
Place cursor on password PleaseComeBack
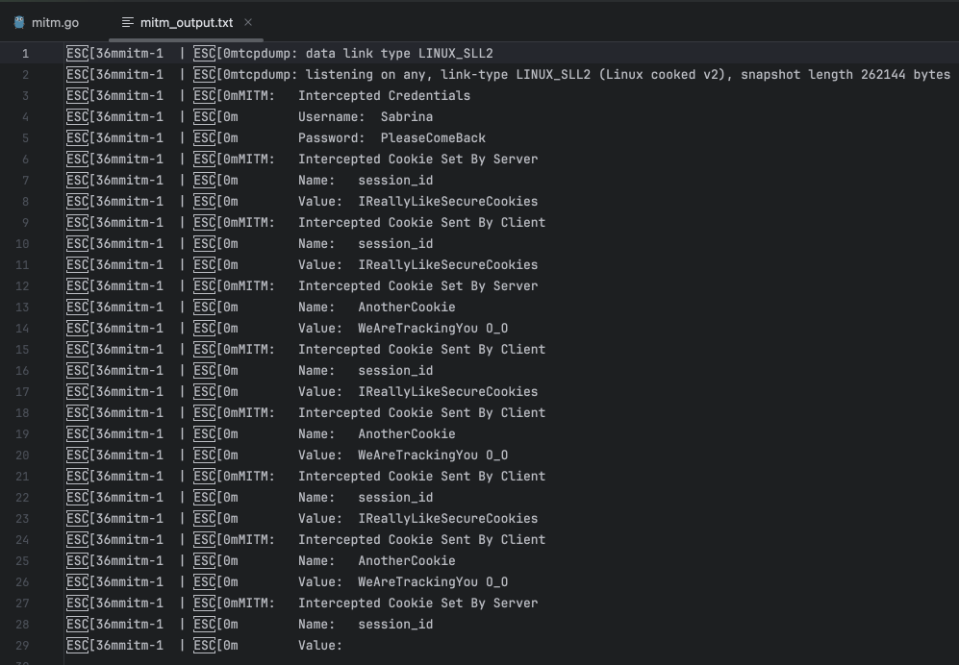pos(433,138)
